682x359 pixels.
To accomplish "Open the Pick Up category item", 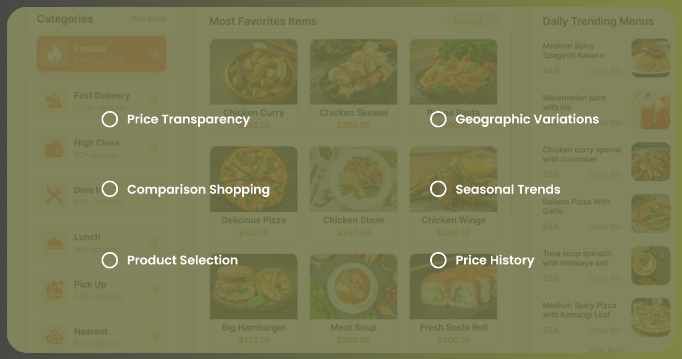I will (x=102, y=289).
